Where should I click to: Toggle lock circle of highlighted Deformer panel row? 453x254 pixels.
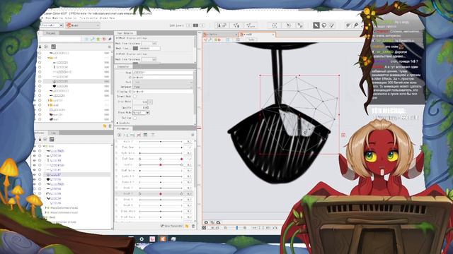pos(40,175)
